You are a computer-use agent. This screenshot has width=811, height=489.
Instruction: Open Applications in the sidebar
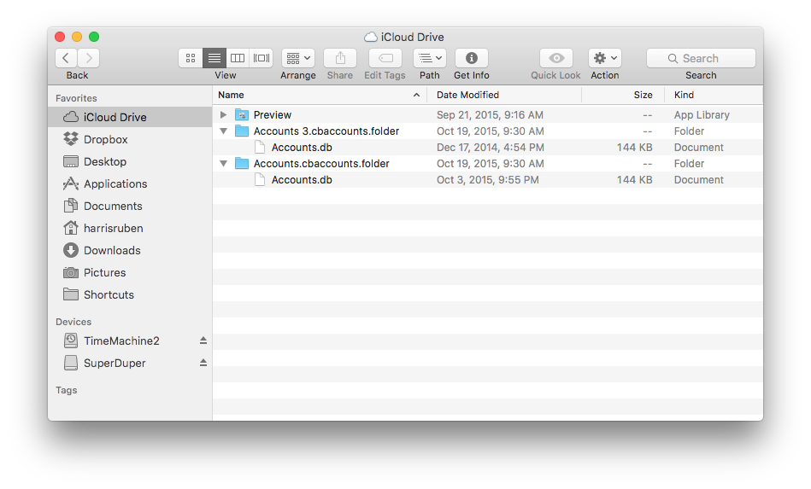click(x=130, y=183)
